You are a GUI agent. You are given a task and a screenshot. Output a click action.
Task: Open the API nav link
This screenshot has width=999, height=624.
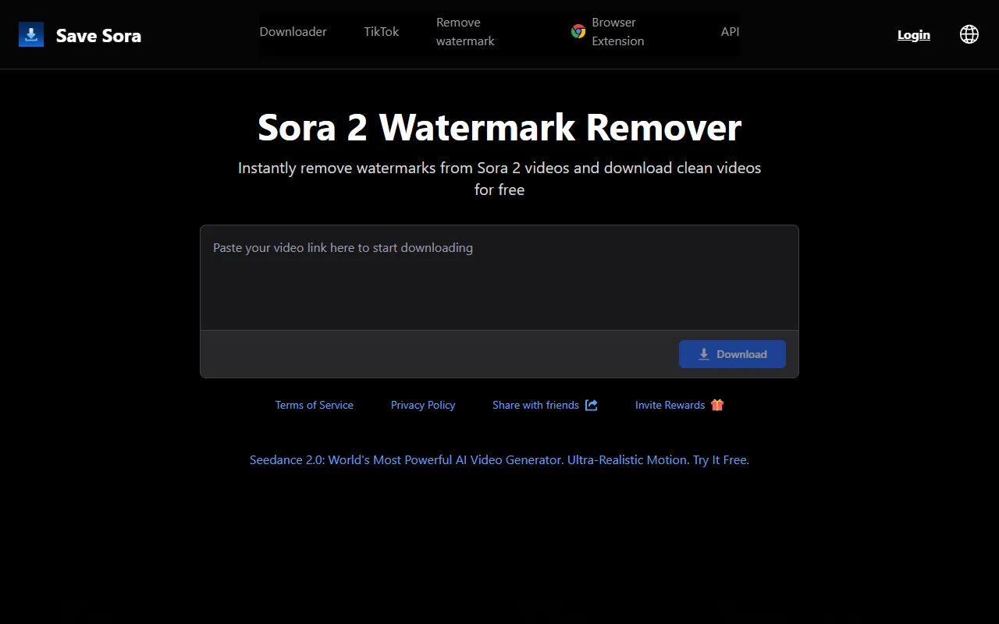click(730, 32)
